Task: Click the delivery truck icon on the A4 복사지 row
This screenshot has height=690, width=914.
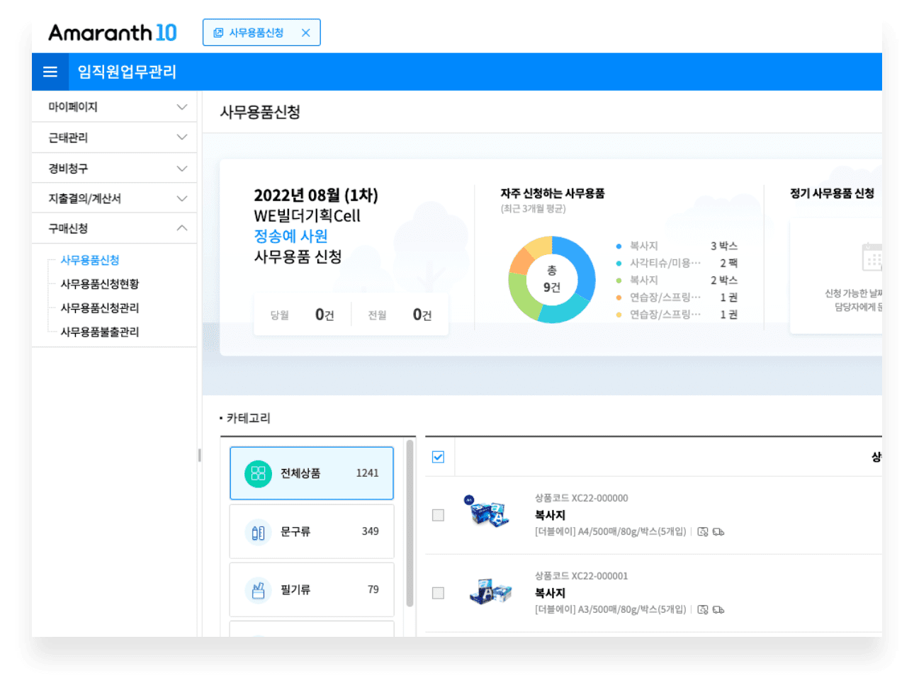Action: pos(718,531)
